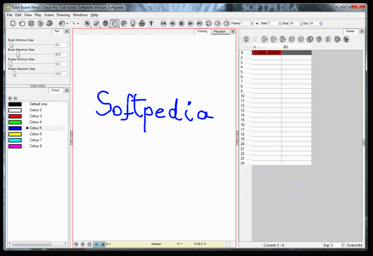Viewport: 373px width, 256px height.
Task: Adjust the Frame field spinner arrows
Action: point(252,23)
